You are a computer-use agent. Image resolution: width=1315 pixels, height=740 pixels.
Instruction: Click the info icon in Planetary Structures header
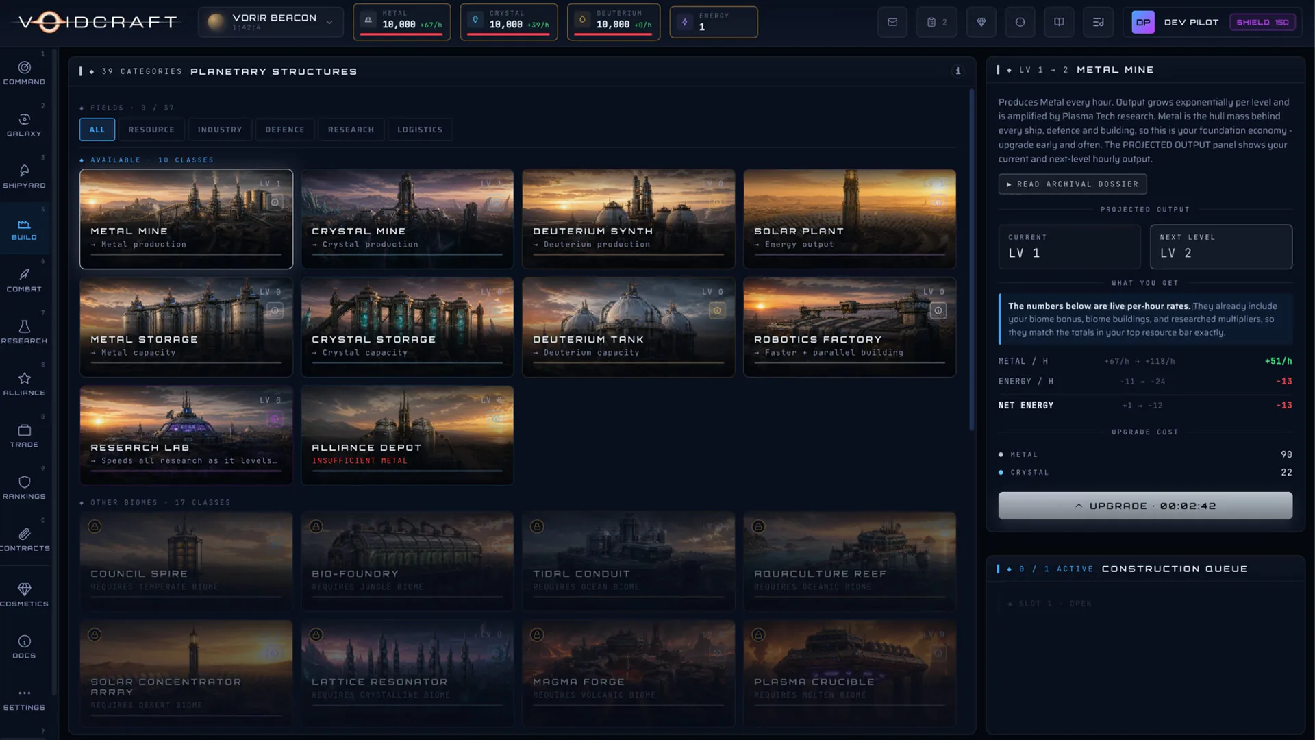(x=958, y=71)
